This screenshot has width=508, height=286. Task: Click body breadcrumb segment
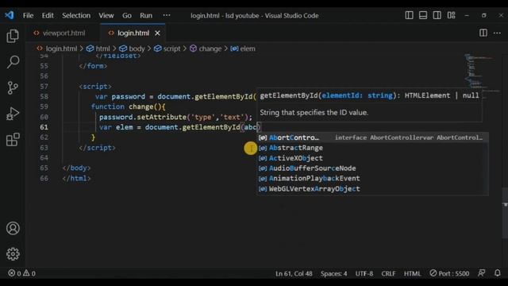pos(133,48)
